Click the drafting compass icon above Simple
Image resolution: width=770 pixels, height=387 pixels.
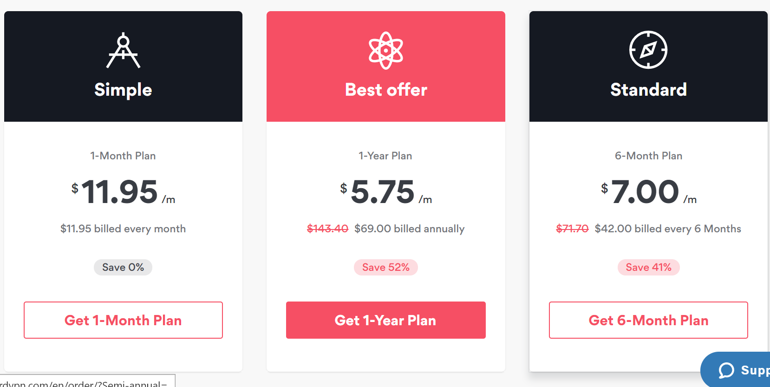pyautogui.click(x=123, y=50)
